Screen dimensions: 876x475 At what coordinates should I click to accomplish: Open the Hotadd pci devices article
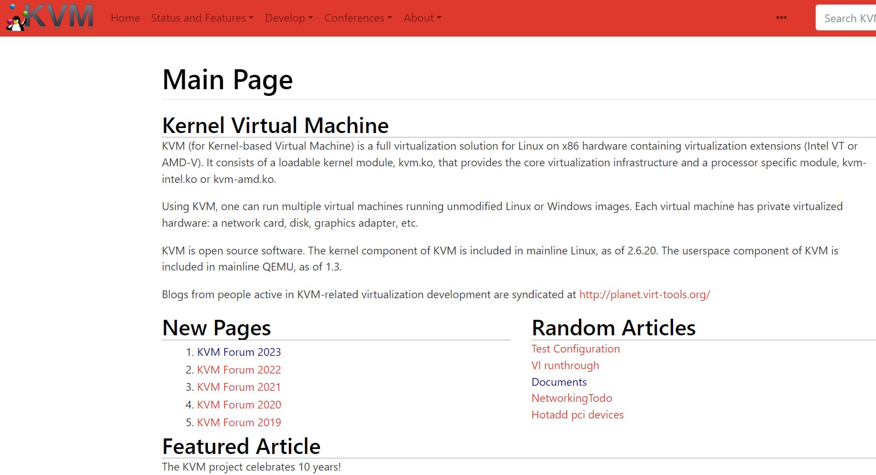(x=577, y=415)
